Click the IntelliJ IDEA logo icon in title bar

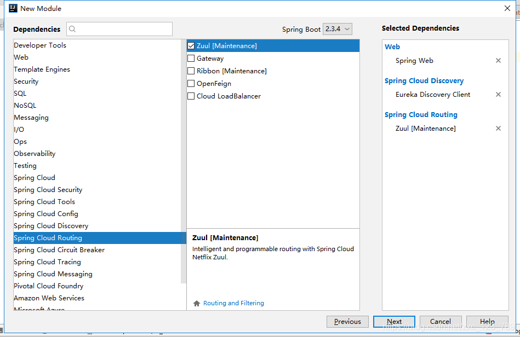pyautogui.click(x=13, y=8)
